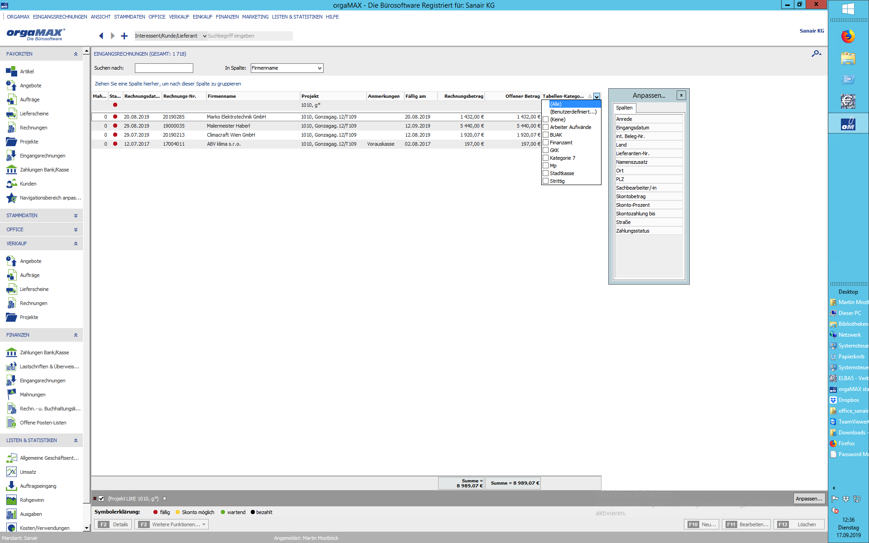
Task: Open the Aufträge icon under Favoriten
Action: [11, 100]
